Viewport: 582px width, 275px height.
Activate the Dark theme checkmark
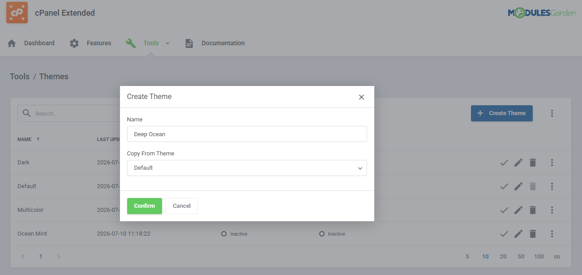tap(504, 163)
